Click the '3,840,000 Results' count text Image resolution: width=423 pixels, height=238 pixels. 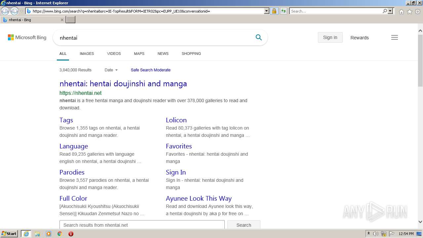75,70
